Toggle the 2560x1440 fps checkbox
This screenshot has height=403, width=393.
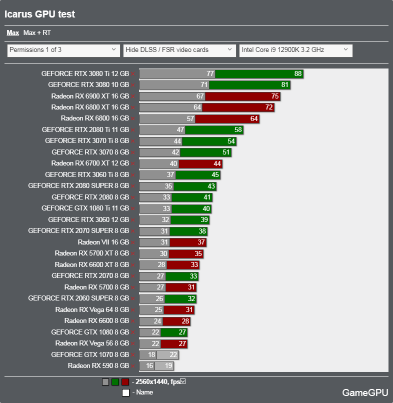tap(182, 381)
